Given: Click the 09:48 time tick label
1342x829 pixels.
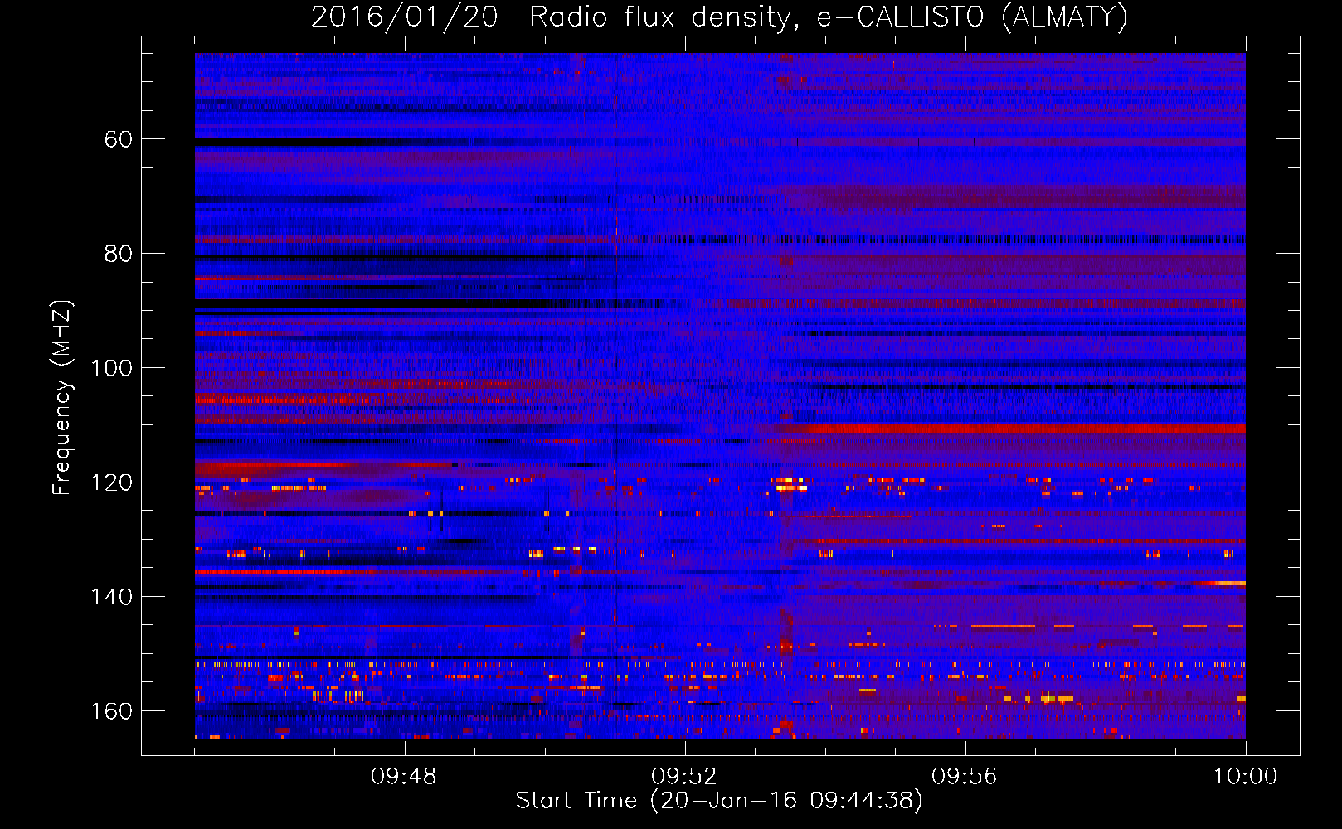Looking at the screenshot, I should [404, 777].
